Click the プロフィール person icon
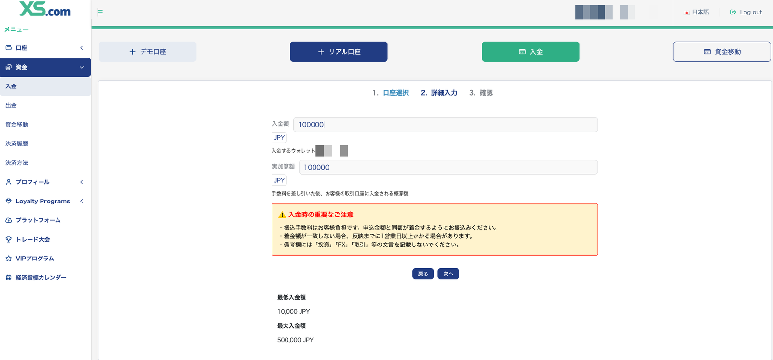The width and height of the screenshot is (773, 360). (8, 182)
